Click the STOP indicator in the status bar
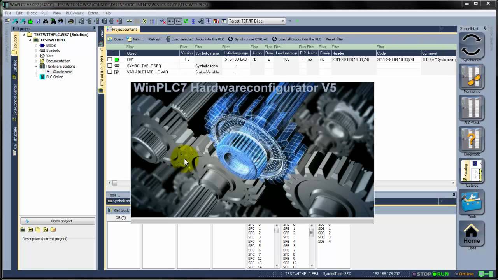498x280 pixels. (x=421, y=274)
